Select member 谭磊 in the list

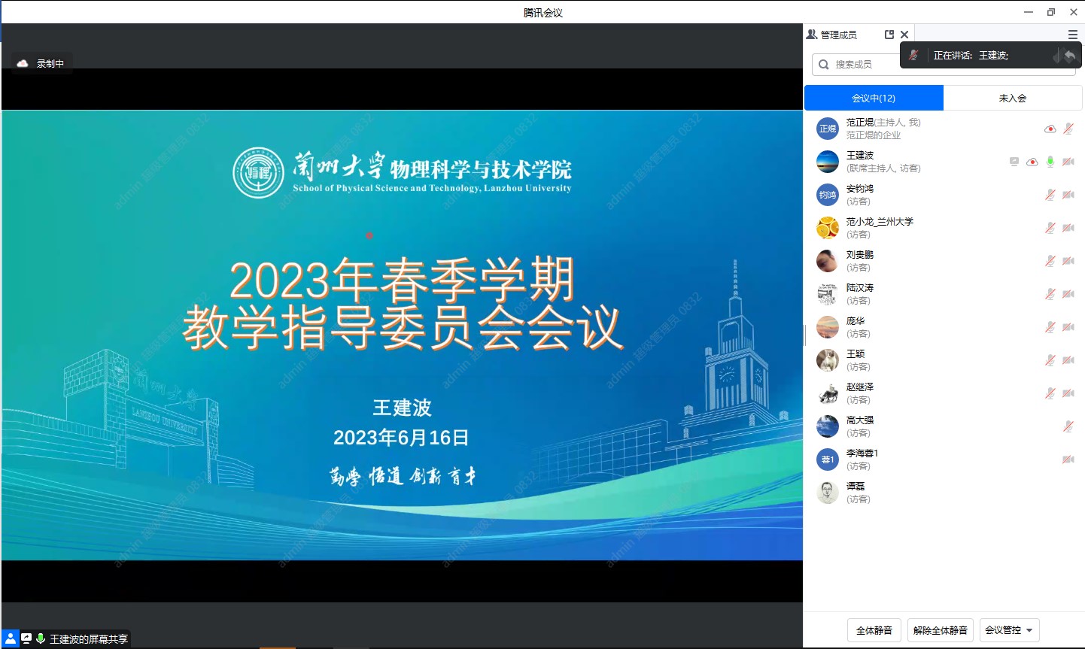(x=856, y=493)
